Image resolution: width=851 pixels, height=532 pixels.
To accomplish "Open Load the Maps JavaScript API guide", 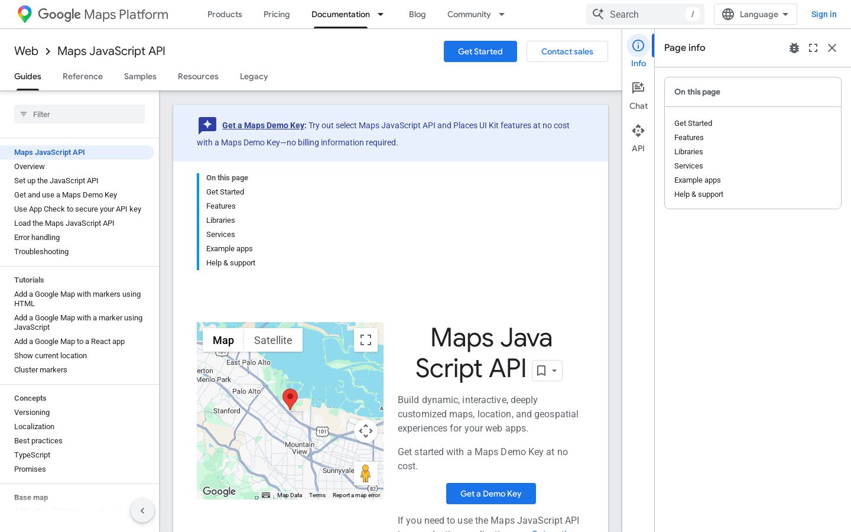I will pos(64,223).
